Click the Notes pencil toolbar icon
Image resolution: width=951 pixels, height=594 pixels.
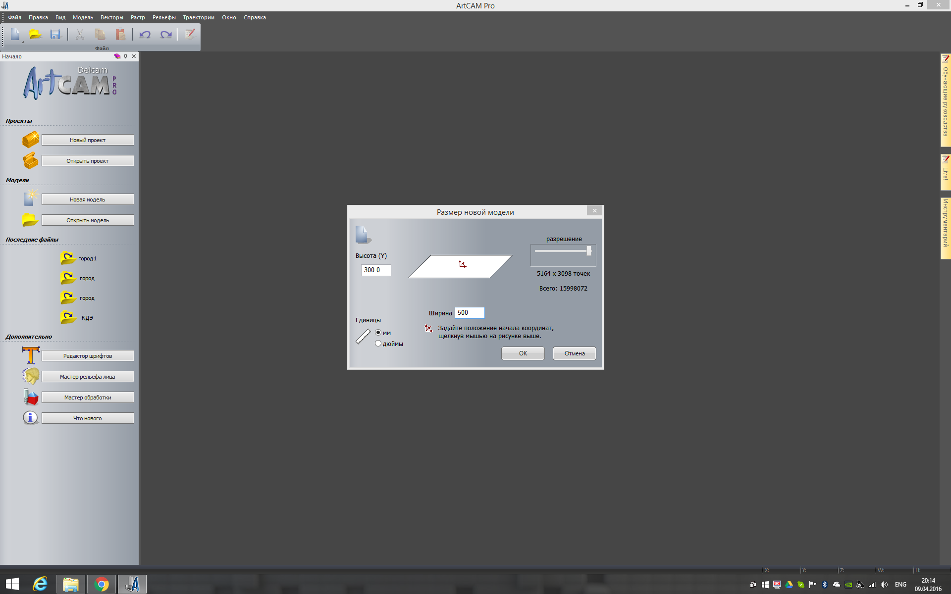point(190,34)
